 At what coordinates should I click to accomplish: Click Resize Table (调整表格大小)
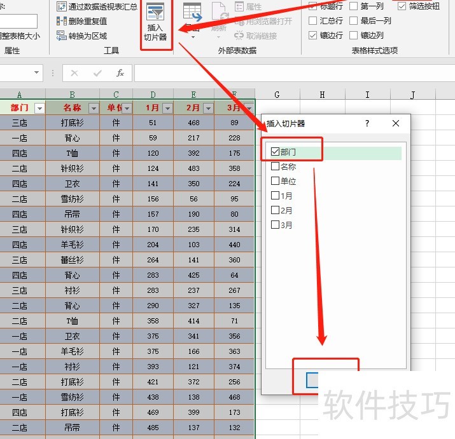coord(20,36)
